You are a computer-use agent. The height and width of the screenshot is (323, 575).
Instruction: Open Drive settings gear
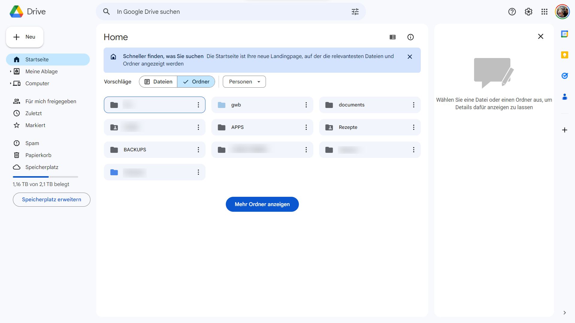click(528, 12)
